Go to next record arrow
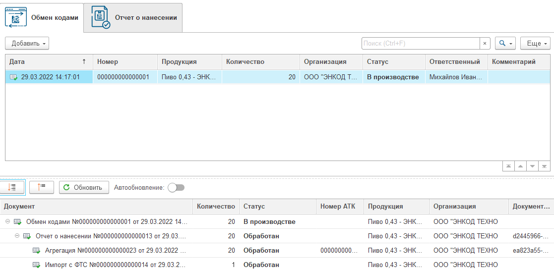Image resolution: width=554 pixels, height=271 pixels. (x=532, y=166)
